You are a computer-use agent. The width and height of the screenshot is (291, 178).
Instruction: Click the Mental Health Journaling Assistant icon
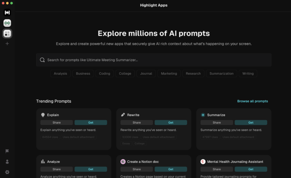coord(203,162)
